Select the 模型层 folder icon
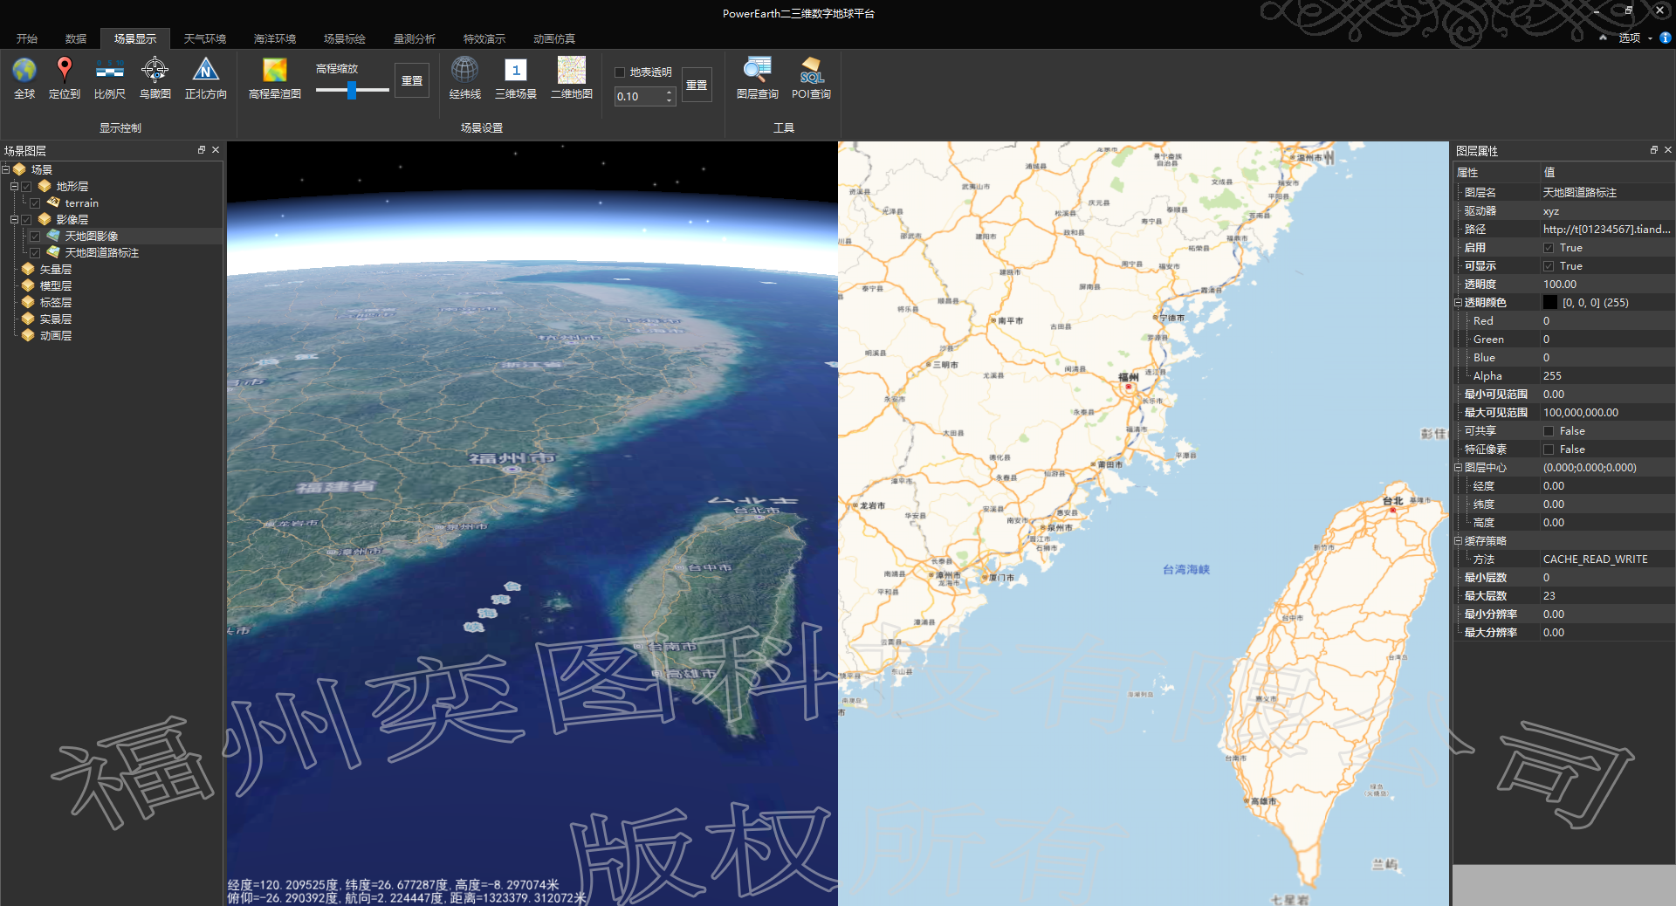This screenshot has height=906, width=1676. pos(28,285)
